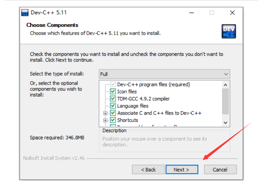
Task: Click the DEV C++ logo in the header
Action: [x=229, y=31]
